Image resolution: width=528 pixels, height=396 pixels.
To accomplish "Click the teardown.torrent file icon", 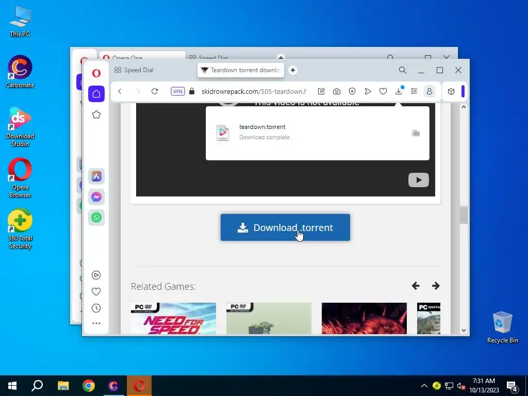I will (x=223, y=133).
